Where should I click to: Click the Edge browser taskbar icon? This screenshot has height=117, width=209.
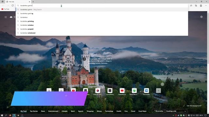click(14, 115)
